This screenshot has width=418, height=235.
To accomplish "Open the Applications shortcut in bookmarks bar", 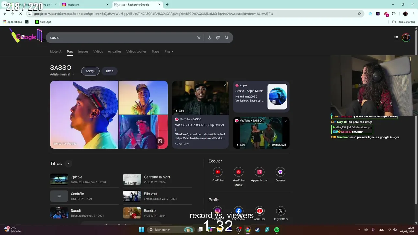I will coord(12,22).
